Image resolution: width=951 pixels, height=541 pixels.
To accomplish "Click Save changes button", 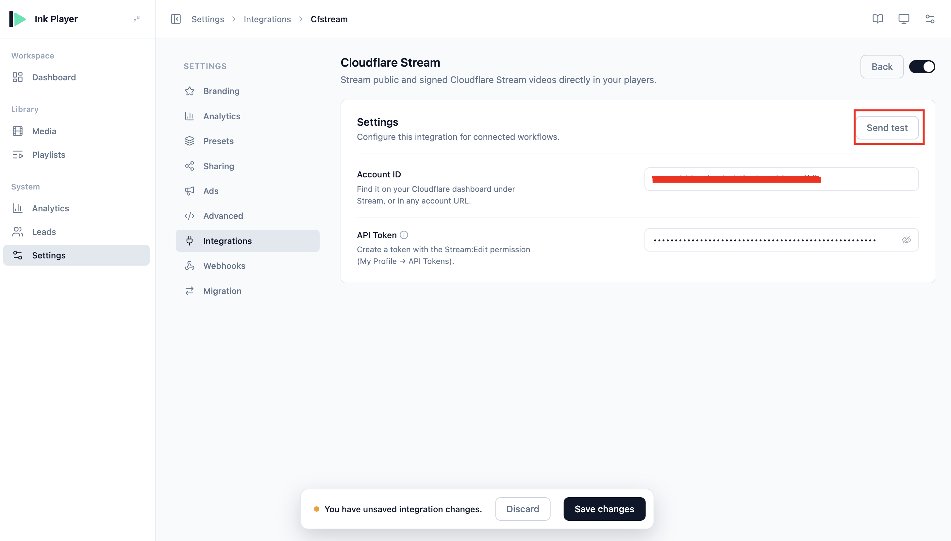I will point(604,509).
